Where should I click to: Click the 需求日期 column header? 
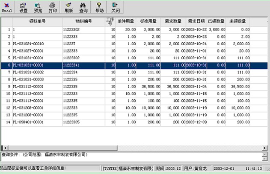coord(196,21)
